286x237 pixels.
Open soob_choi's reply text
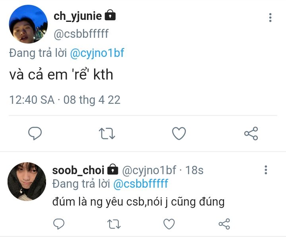pyautogui.click(x=138, y=202)
